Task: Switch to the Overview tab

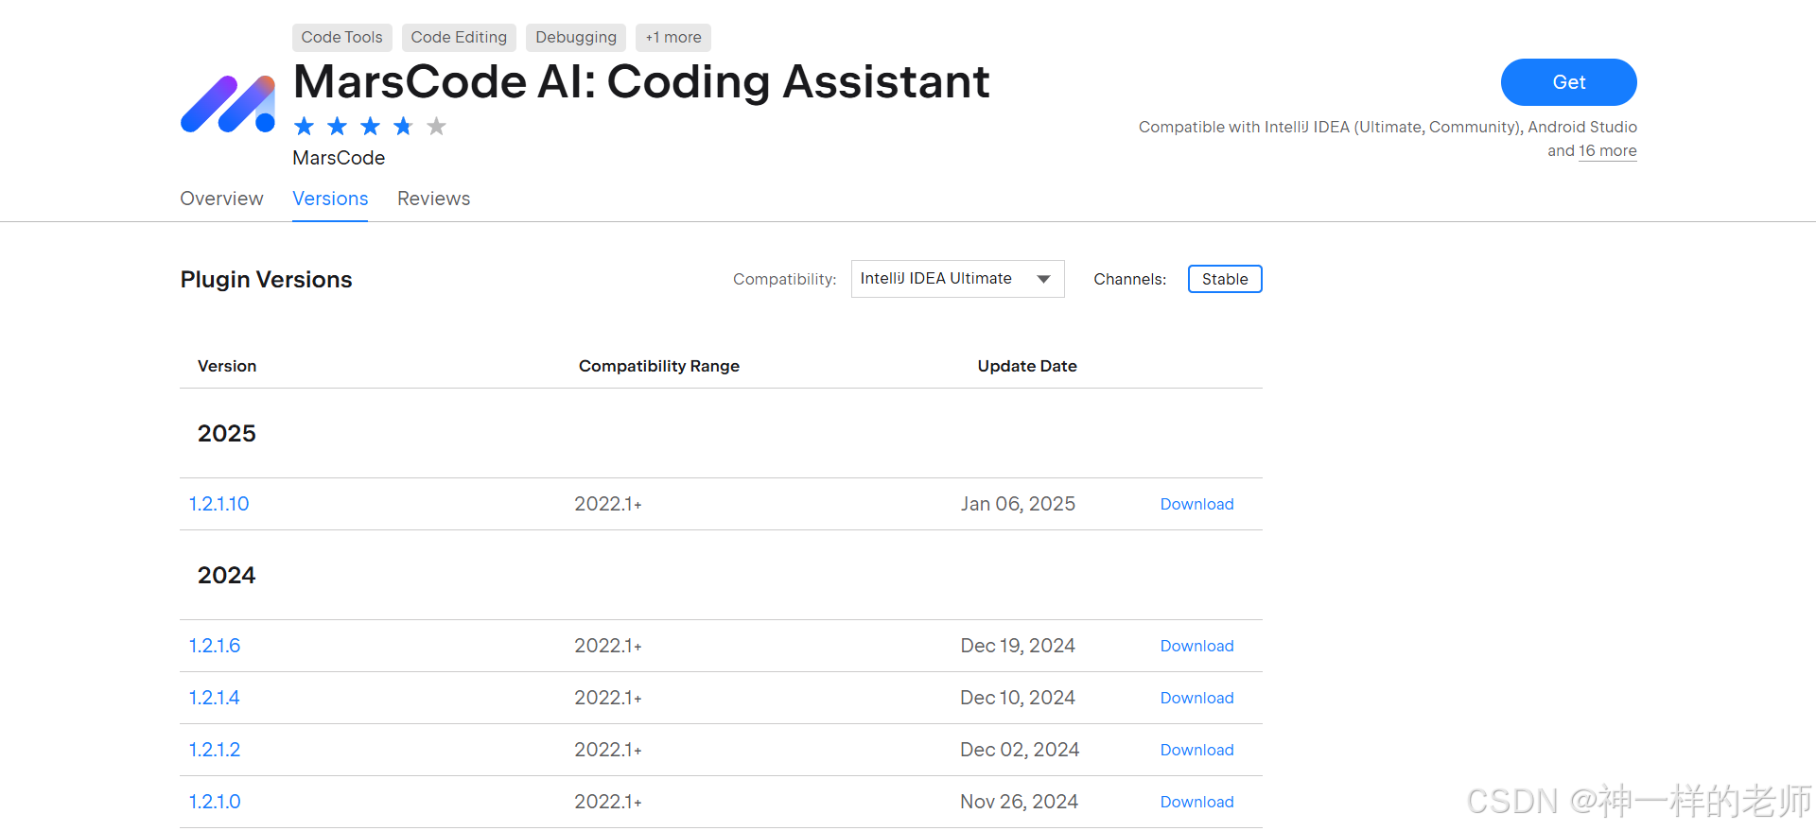Action: (x=221, y=199)
